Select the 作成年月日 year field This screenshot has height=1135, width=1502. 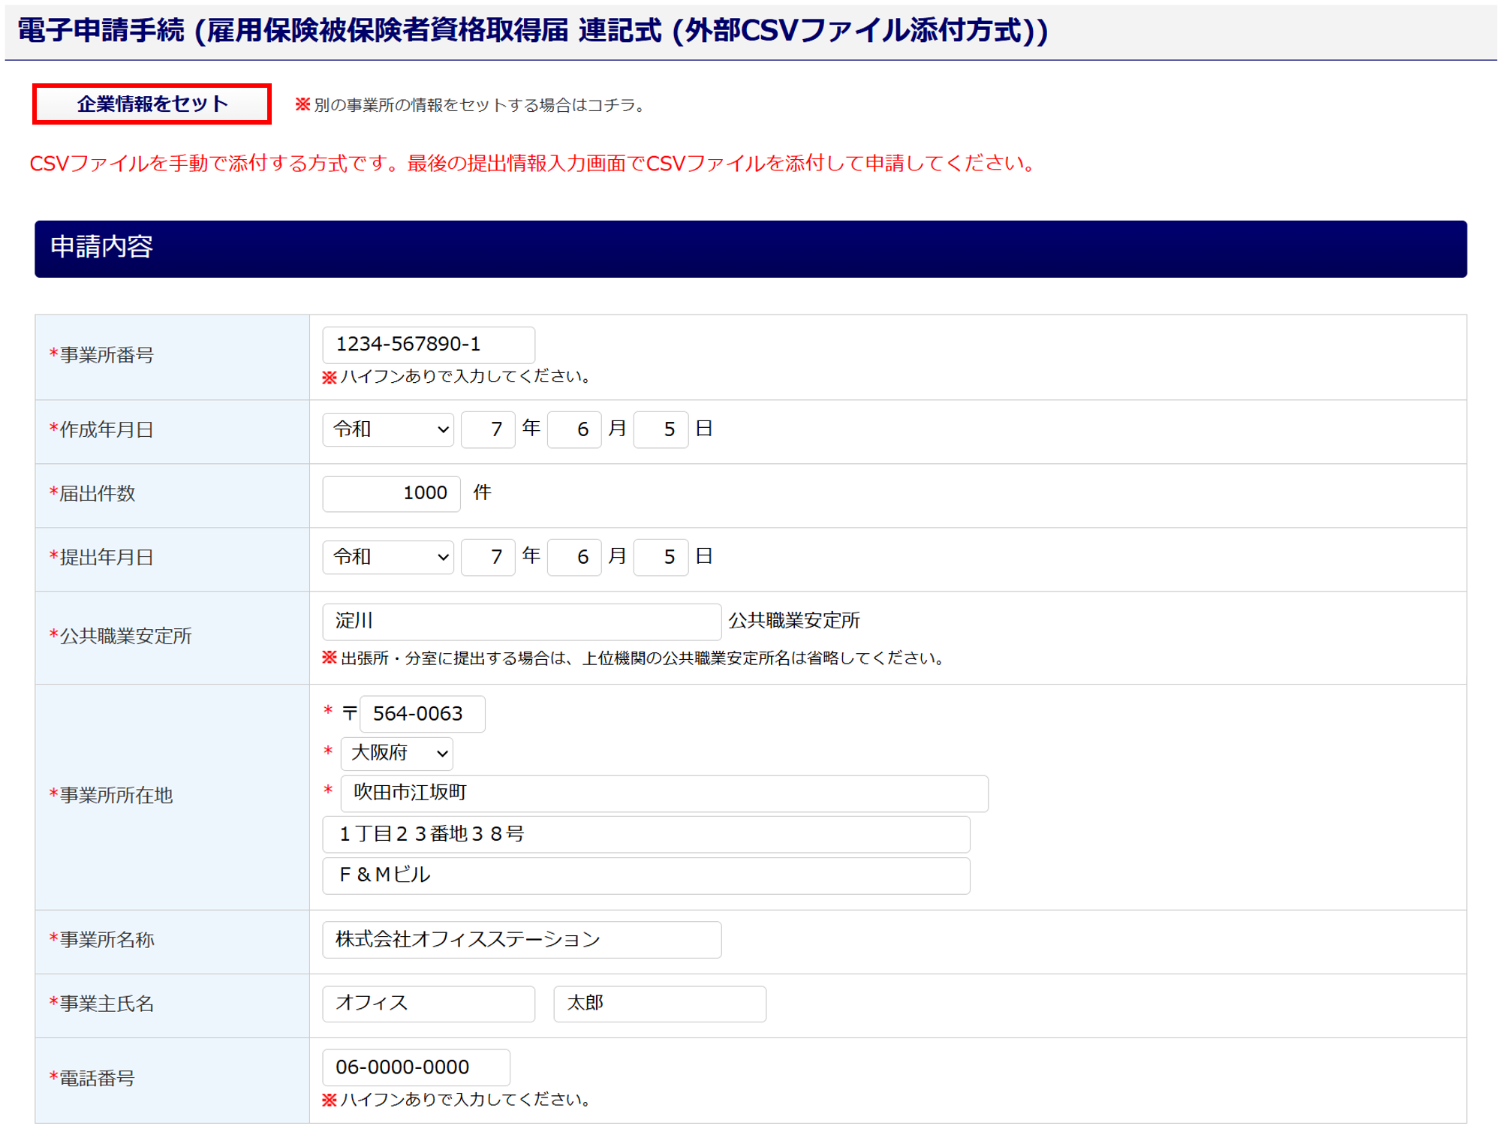(487, 429)
